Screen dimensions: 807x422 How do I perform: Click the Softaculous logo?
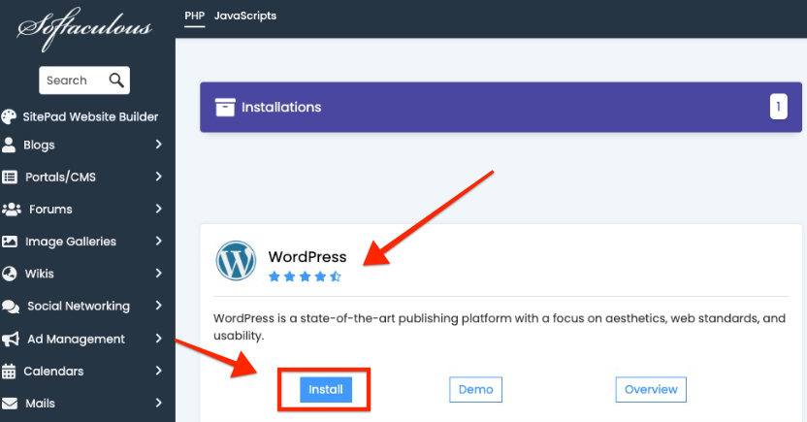(84, 29)
